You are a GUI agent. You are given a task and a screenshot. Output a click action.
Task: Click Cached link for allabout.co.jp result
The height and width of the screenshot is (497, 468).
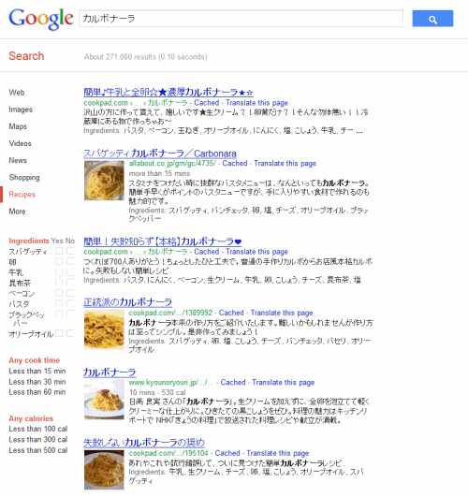(235, 164)
